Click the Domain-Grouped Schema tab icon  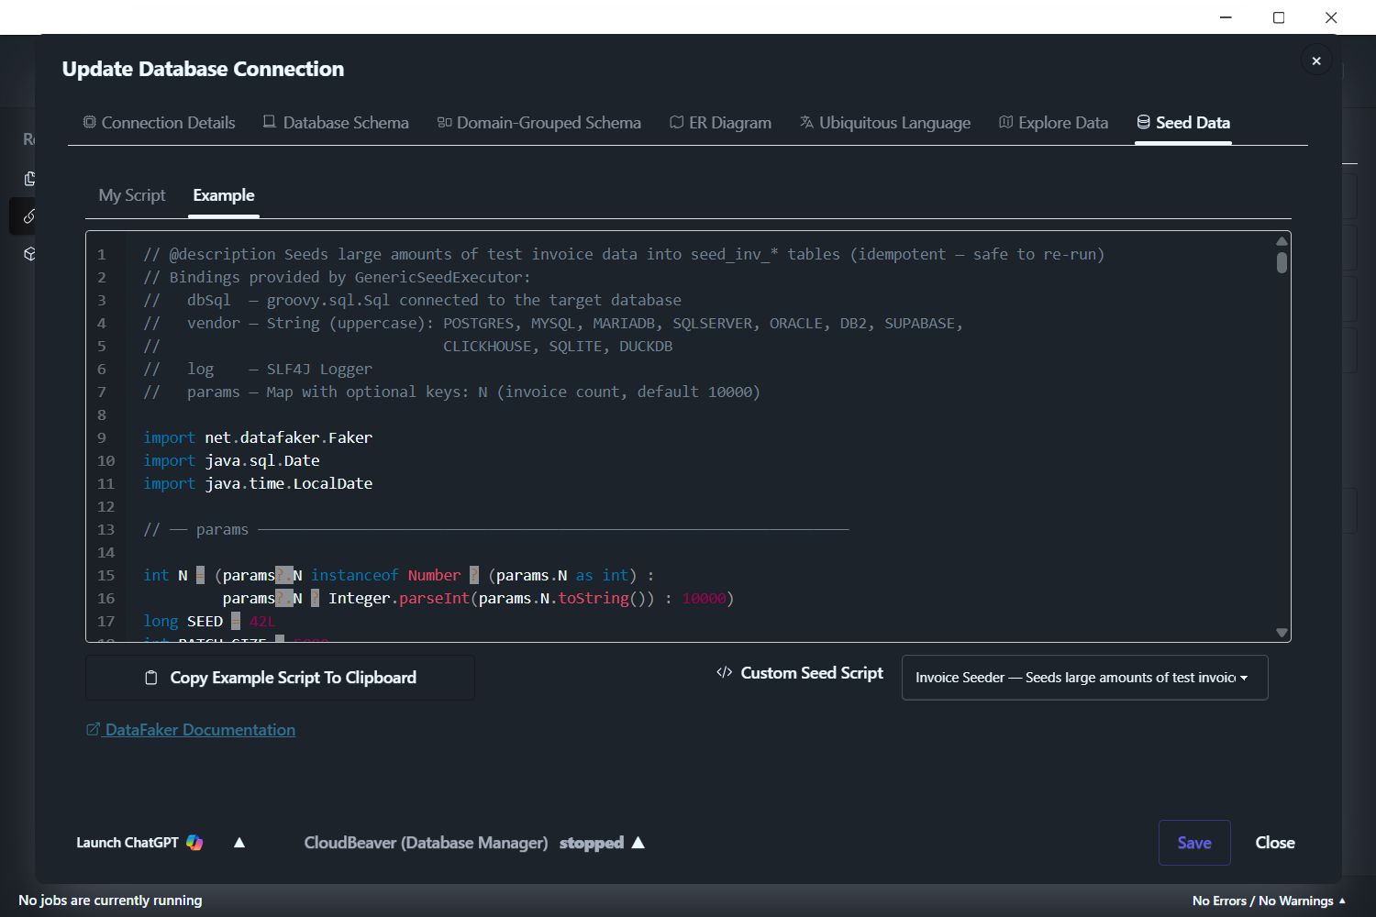click(444, 122)
